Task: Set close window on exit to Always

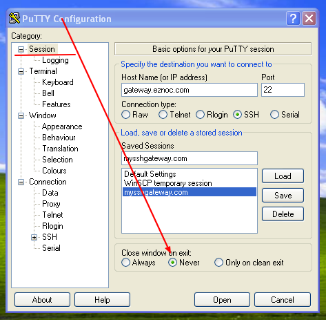Action: [x=125, y=263]
